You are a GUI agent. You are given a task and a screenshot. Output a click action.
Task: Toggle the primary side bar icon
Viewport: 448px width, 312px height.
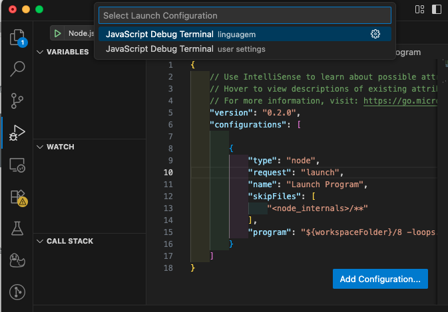click(436, 9)
